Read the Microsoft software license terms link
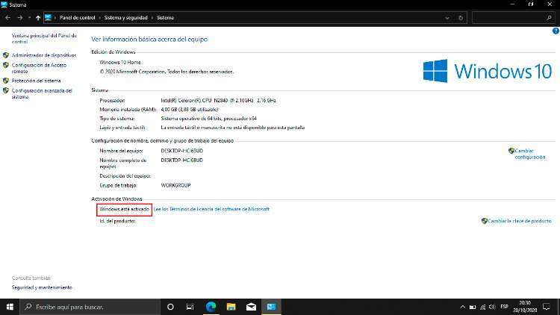The width and height of the screenshot is (560, 315). tap(211, 209)
